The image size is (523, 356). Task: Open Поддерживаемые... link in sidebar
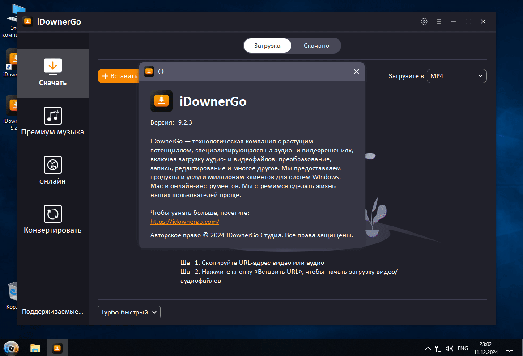(52, 311)
